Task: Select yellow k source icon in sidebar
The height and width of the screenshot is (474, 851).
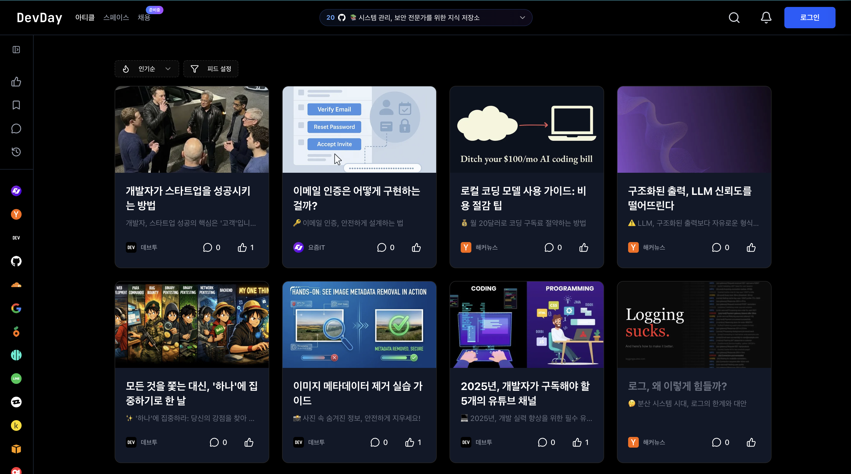Action: 16,425
